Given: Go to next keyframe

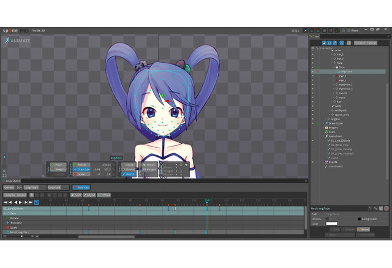Looking at the screenshot, I should coord(26,202).
